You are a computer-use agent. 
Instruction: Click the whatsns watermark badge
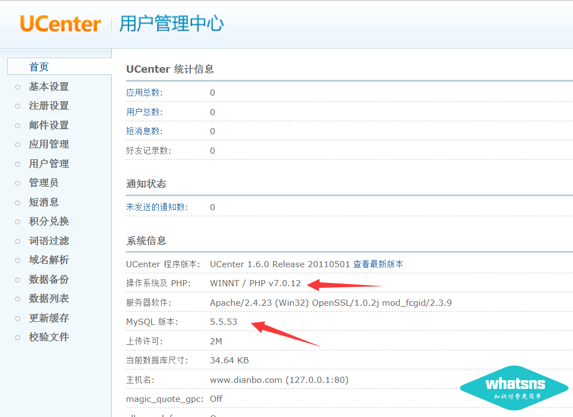click(514, 387)
